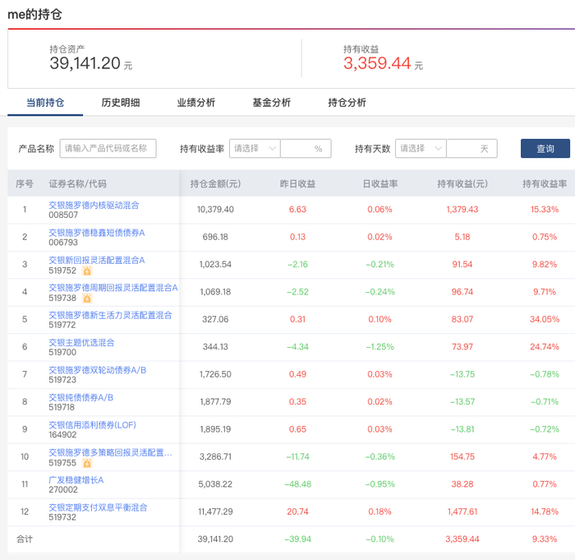Click holding amount 11,477.29
575x560 pixels.
[x=215, y=511]
